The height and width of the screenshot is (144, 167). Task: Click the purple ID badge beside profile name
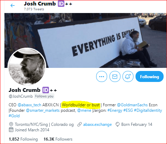pyautogui.click(x=46, y=90)
